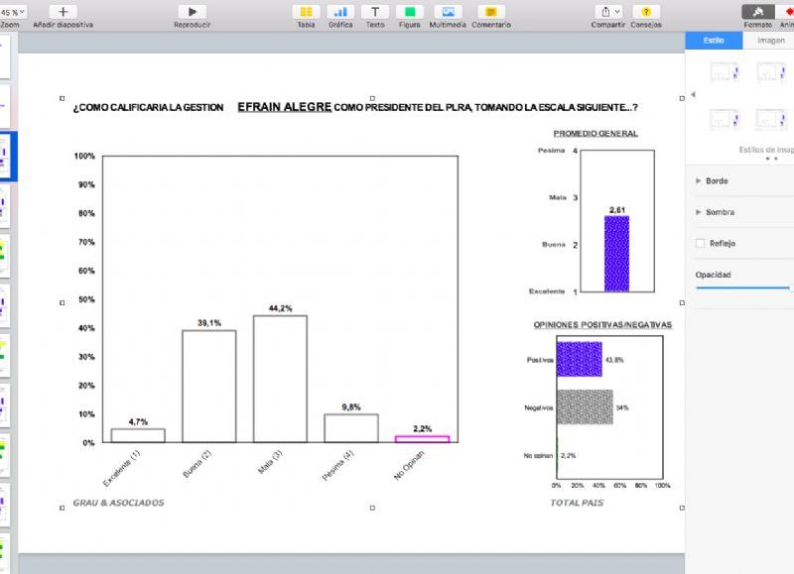The width and height of the screenshot is (794, 574).
Task: Click the 9,8% bar value label
Action: coord(351,407)
